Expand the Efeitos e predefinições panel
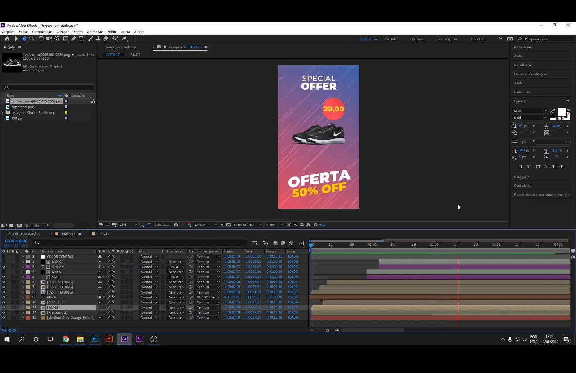Viewport: 576px width, 373px height. [x=531, y=74]
